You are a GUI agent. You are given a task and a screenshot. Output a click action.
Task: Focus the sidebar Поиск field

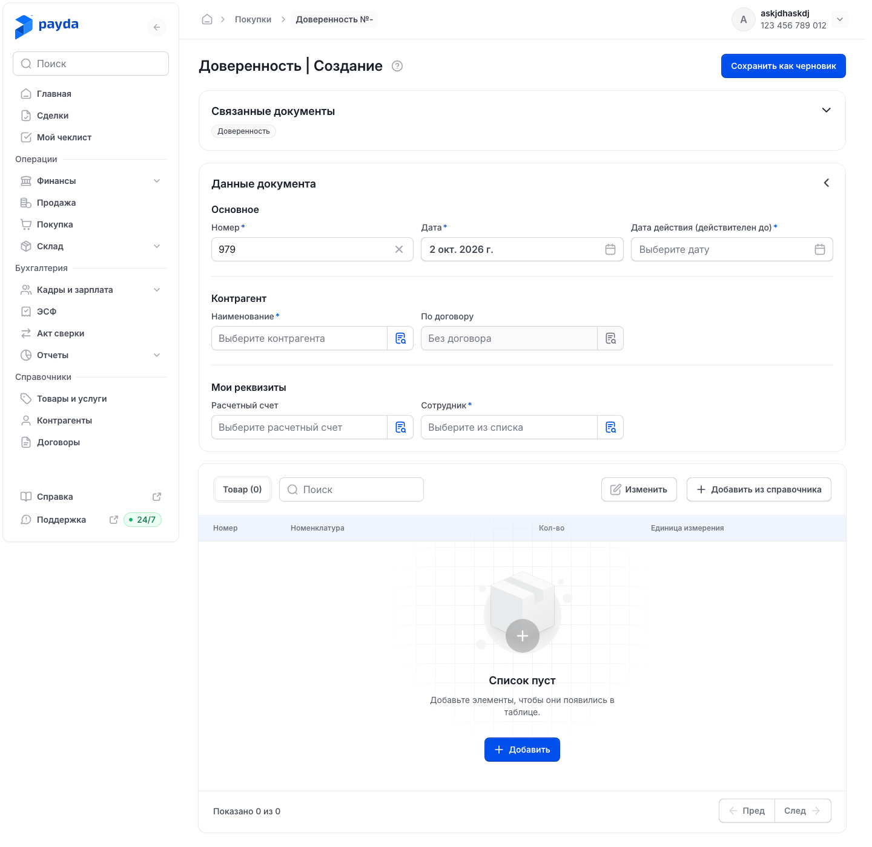coord(91,64)
